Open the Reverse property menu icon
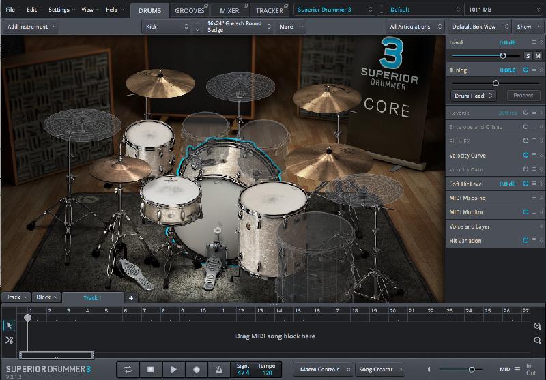This screenshot has height=380, width=546. point(534,113)
